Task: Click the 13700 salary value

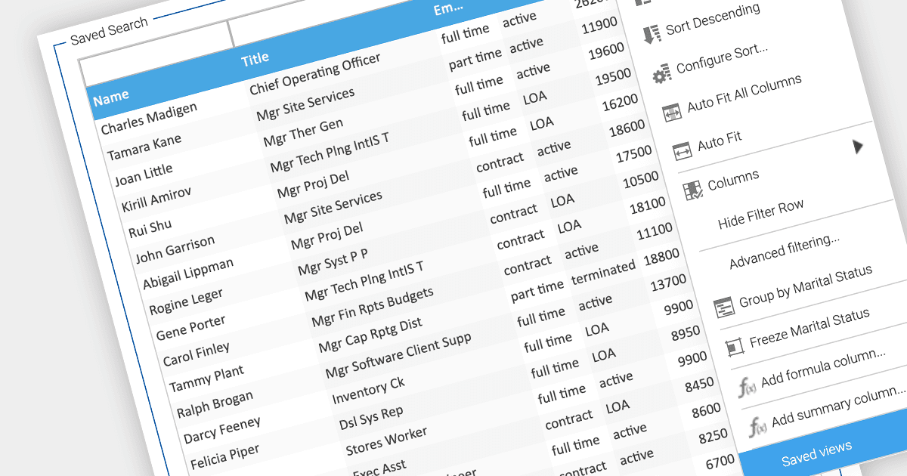Action: pos(667,283)
